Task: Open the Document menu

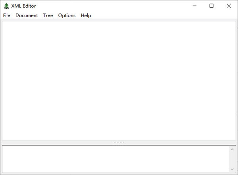Action: [x=27, y=15]
